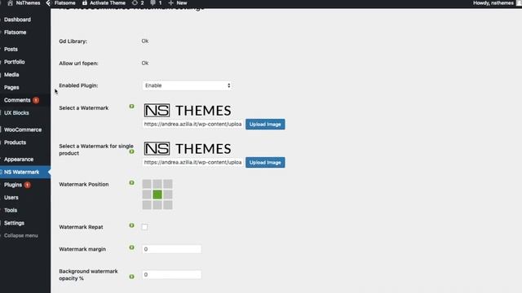This screenshot has width=522, height=293.
Task: Select top-center watermark position square
Action: tap(157, 184)
